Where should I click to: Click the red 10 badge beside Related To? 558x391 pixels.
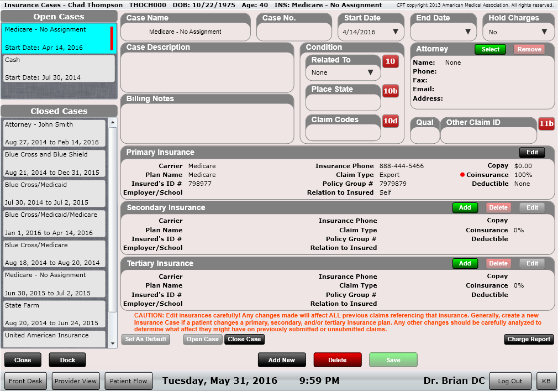point(391,61)
